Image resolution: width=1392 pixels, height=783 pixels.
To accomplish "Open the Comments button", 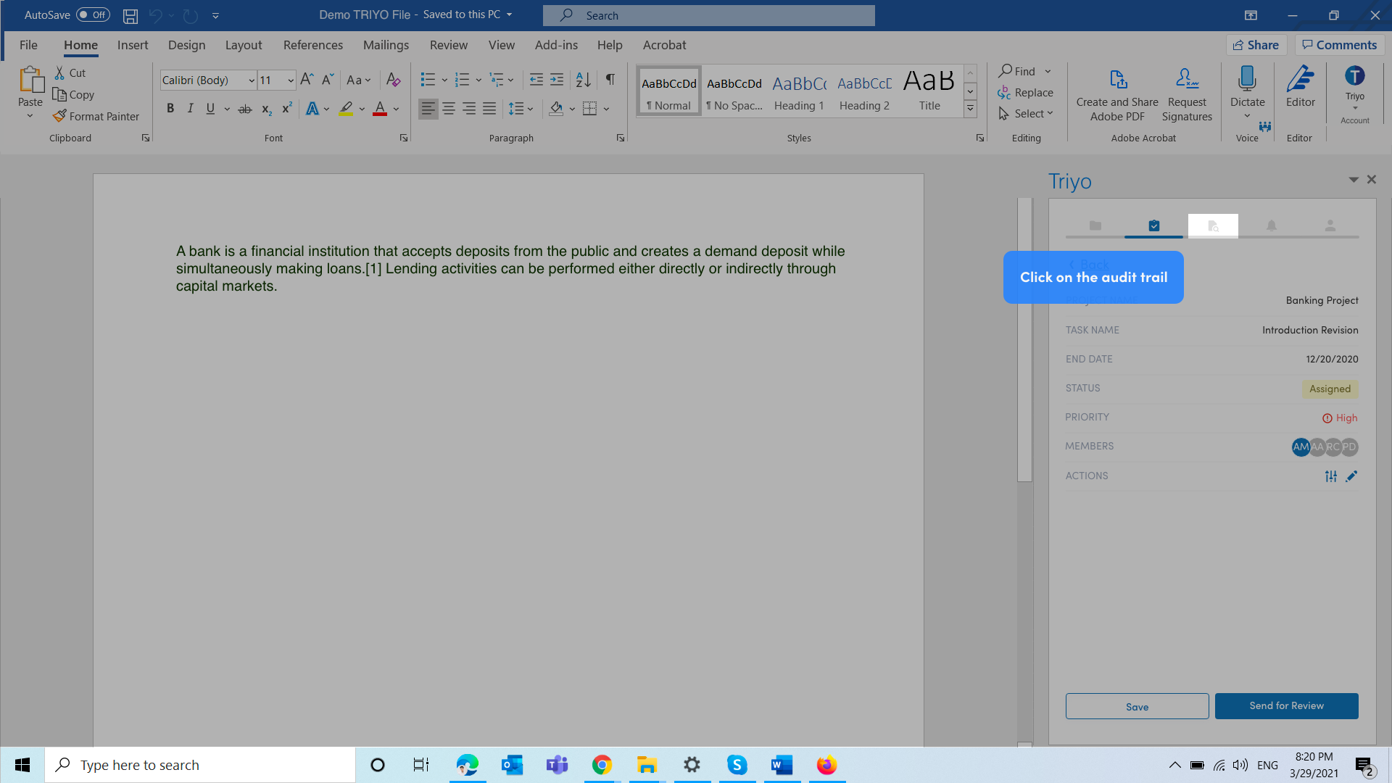I will (x=1340, y=45).
